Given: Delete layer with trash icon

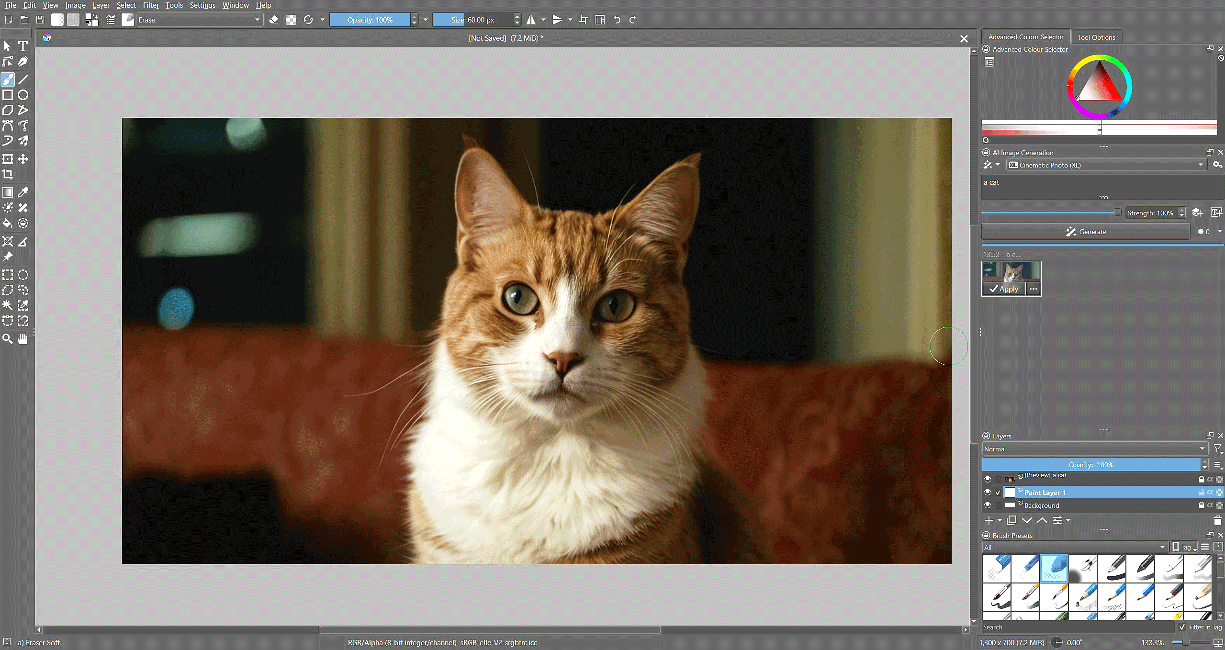Looking at the screenshot, I should point(1217,520).
